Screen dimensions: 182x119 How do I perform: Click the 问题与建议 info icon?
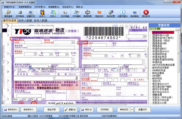tap(123, 13)
